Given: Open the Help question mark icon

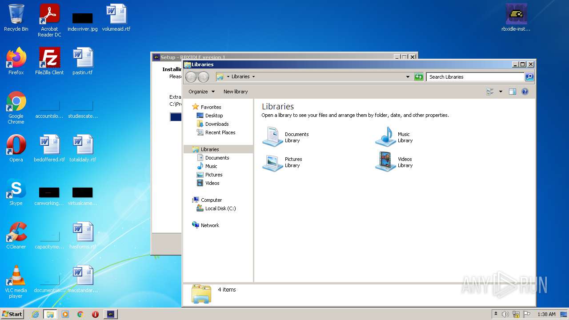Looking at the screenshot, I should [525, 92].
